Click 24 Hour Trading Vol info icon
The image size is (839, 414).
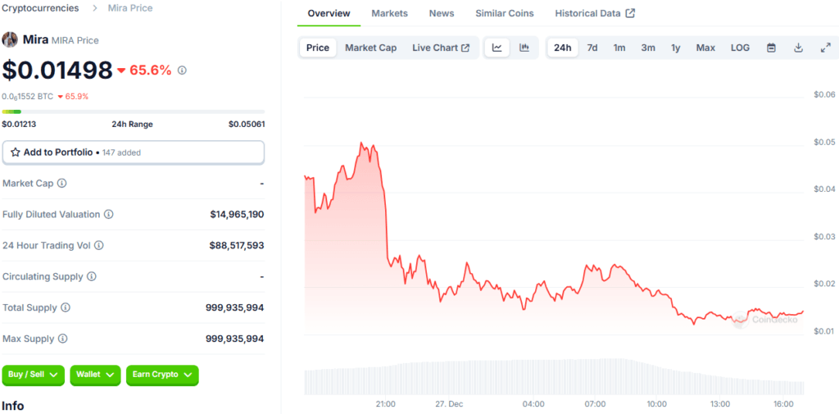pos(99,245)
